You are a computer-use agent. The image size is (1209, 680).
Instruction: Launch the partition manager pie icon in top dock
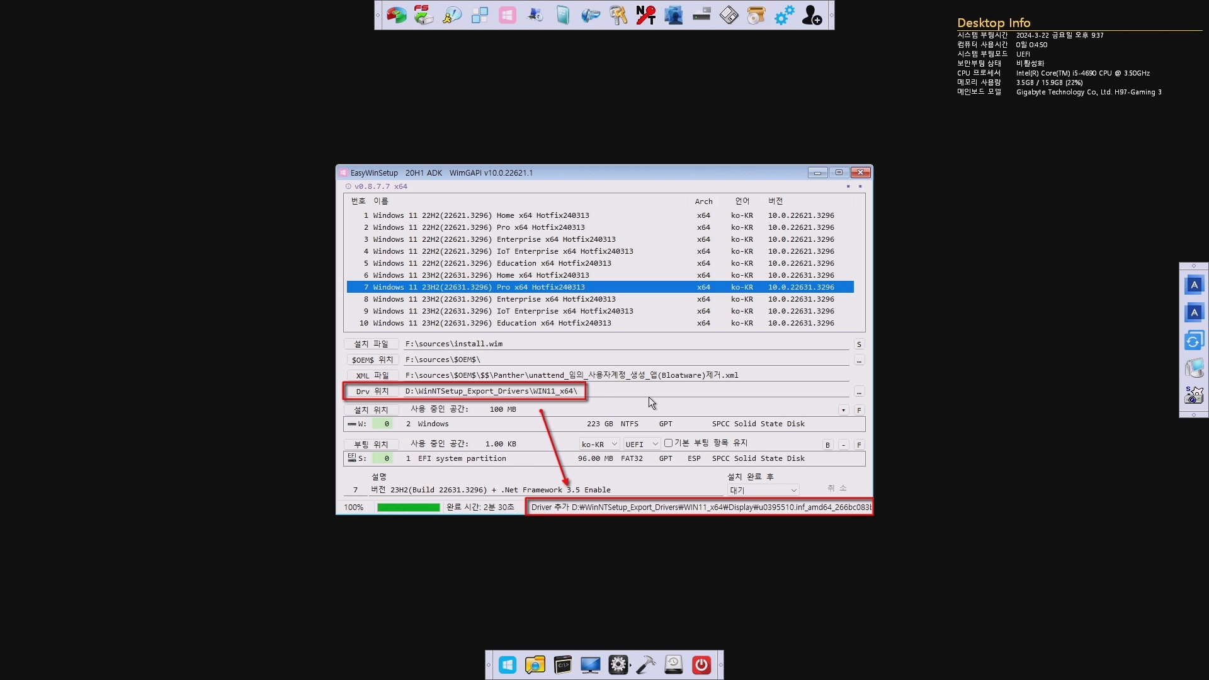397,14
